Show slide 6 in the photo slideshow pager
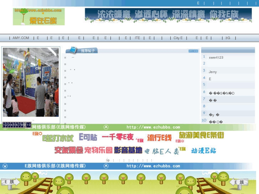 coord(17,125)
